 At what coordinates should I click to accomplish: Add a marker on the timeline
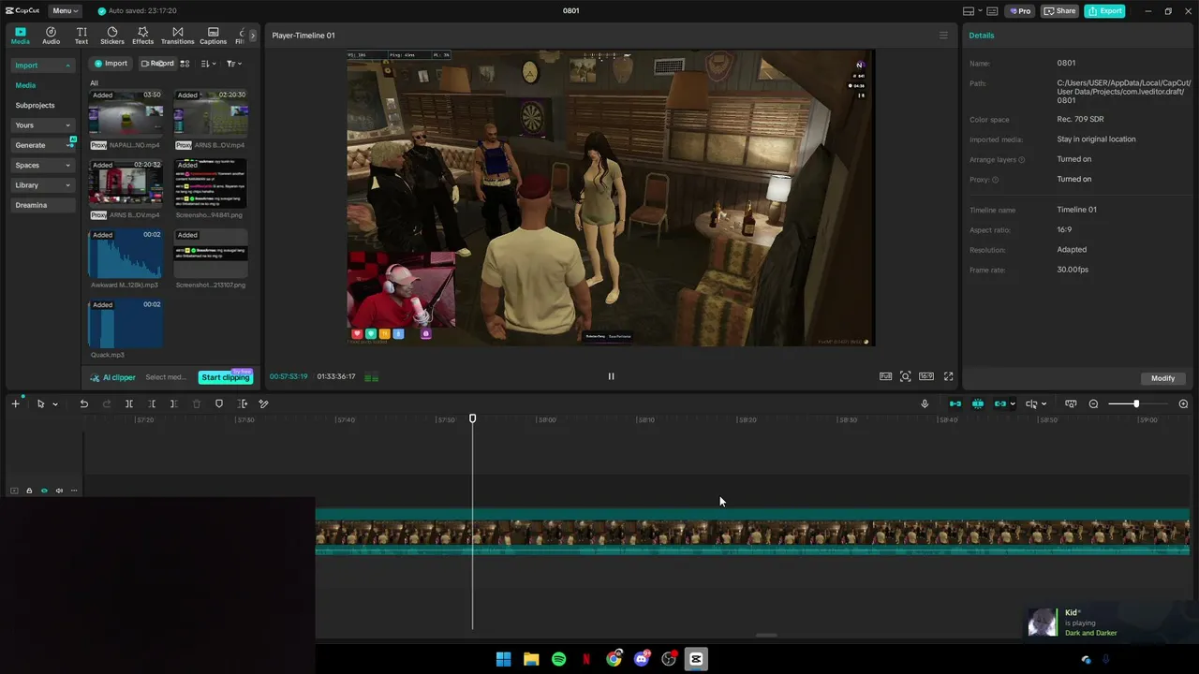[219, 403]
